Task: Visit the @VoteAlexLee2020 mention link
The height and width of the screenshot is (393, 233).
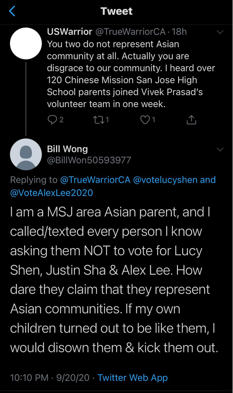Action: 52,192
